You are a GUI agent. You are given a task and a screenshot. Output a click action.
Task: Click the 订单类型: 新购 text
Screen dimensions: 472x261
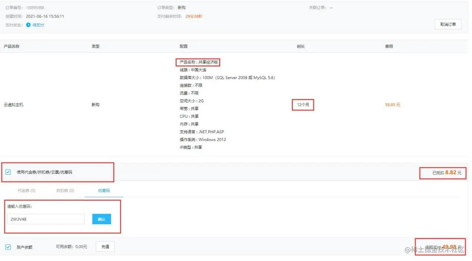tap(171, 7)
